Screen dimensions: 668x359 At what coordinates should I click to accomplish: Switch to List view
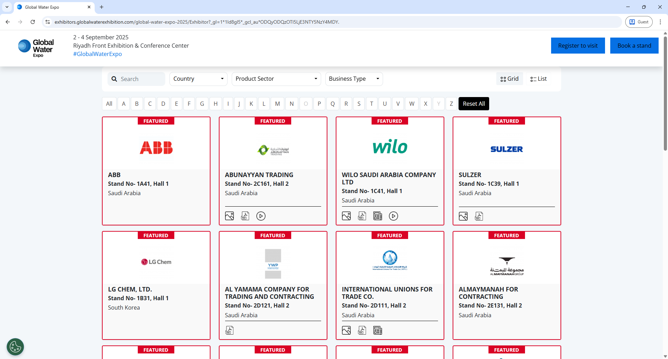click(538, 79)
